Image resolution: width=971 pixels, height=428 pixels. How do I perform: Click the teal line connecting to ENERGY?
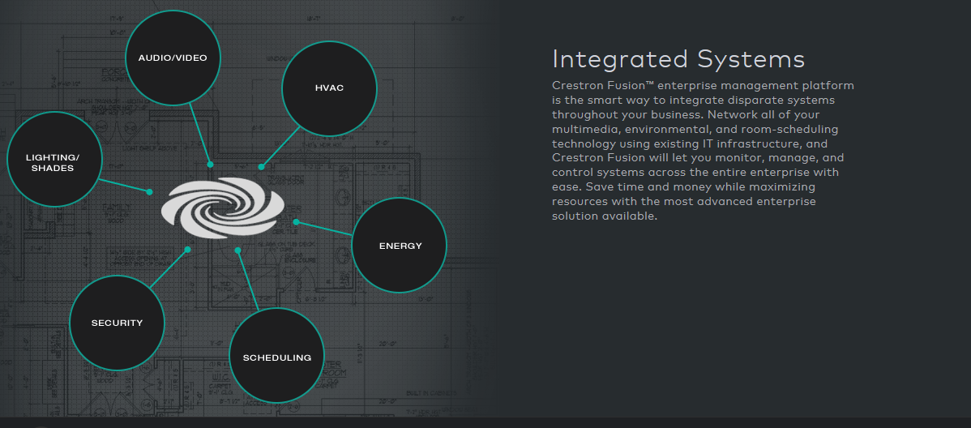point(324,229)
